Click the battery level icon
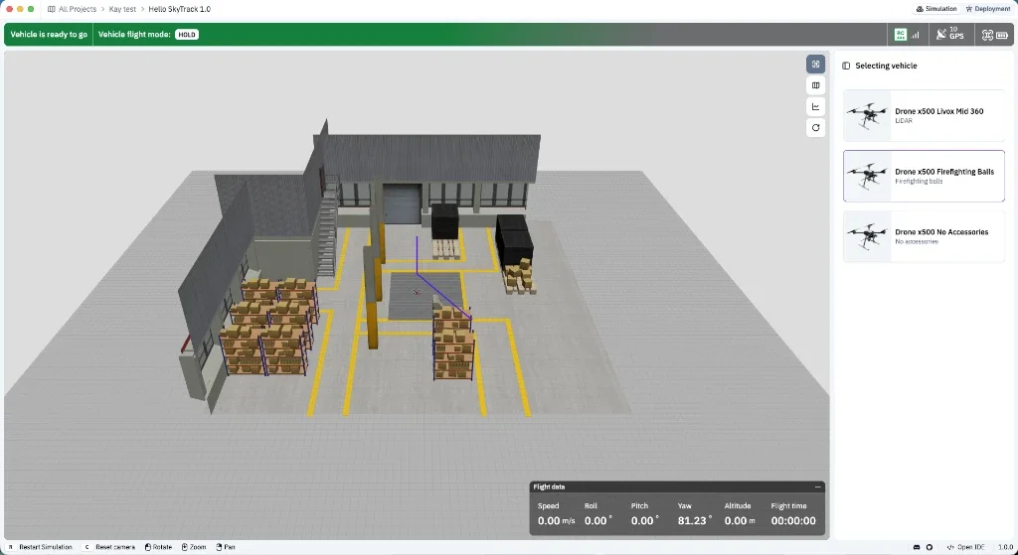This screenshot has height=555, width=1018. point(1000,35)
